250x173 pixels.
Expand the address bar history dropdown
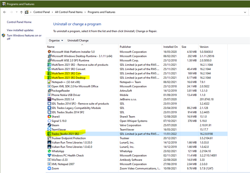pos(245,12)
